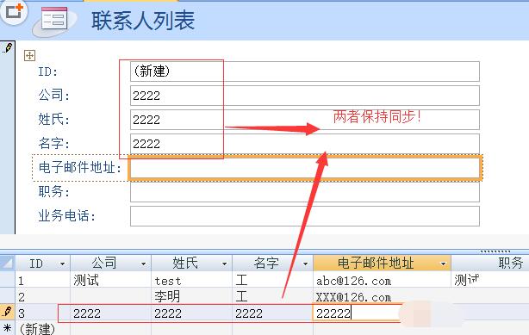Click the 业务电话 label in the form

66,216
